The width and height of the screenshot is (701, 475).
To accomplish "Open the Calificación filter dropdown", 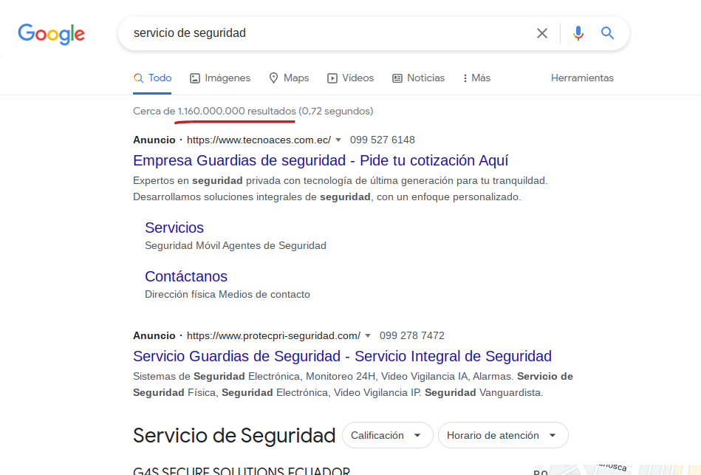I will [388, 435].
